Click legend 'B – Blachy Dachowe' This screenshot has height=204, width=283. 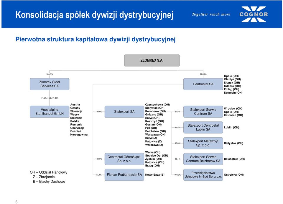coord(49,181)
